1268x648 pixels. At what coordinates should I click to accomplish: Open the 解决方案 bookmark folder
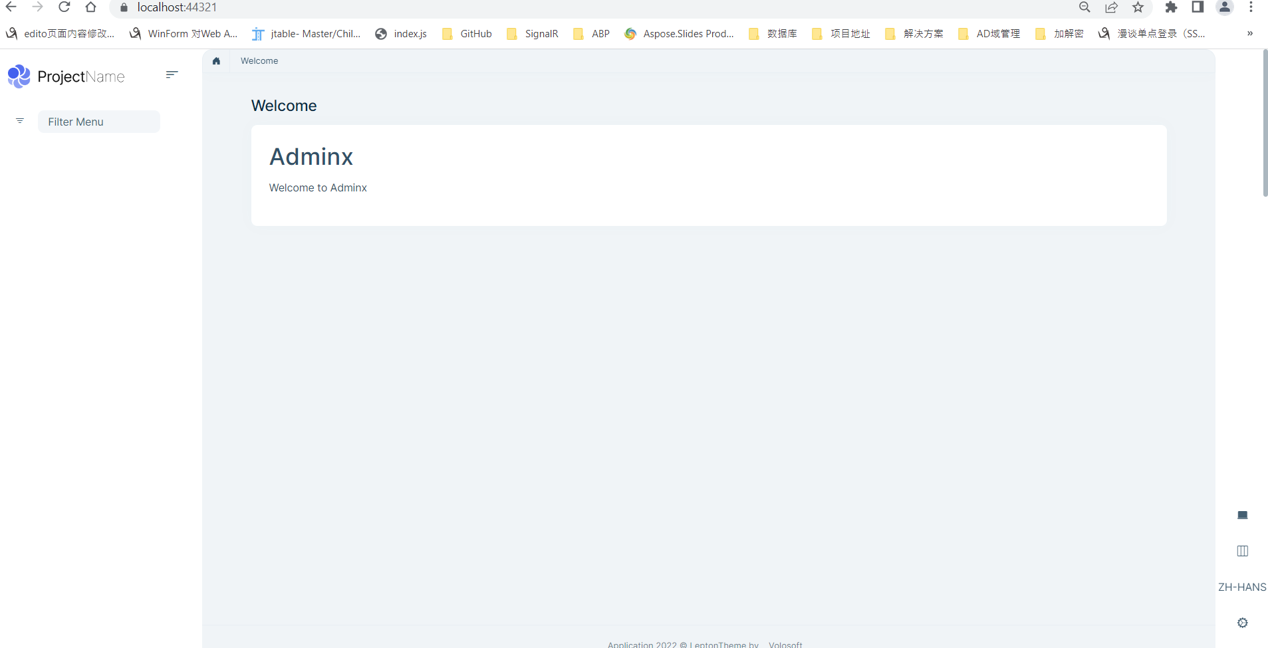[x=914, y=34]
